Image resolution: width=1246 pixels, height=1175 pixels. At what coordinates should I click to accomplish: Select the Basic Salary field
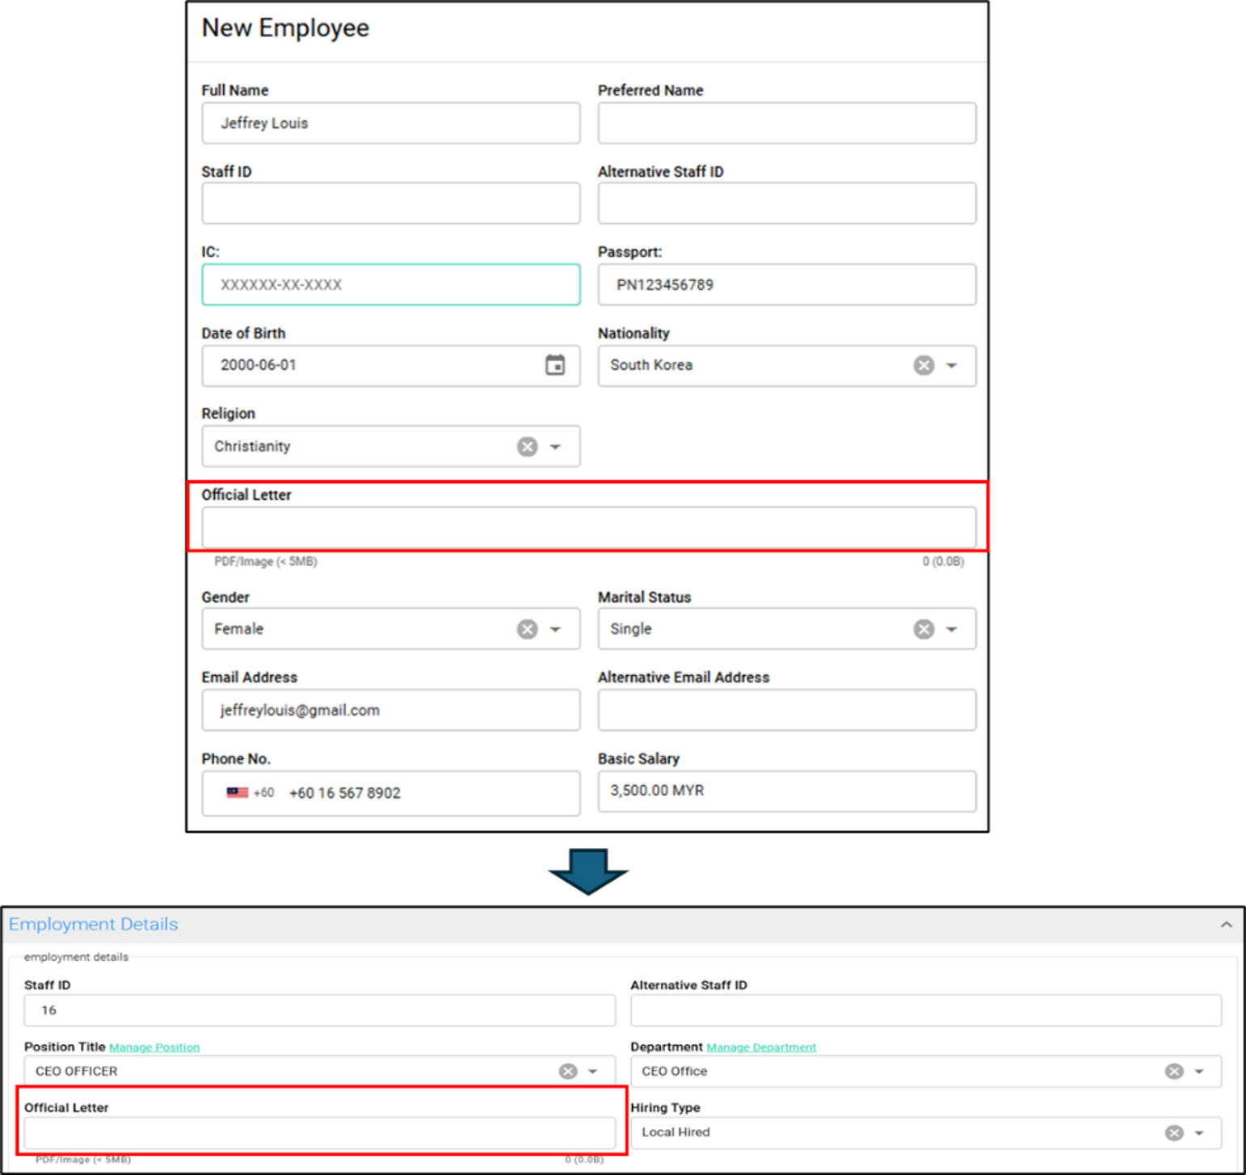(x=786, y=791)
